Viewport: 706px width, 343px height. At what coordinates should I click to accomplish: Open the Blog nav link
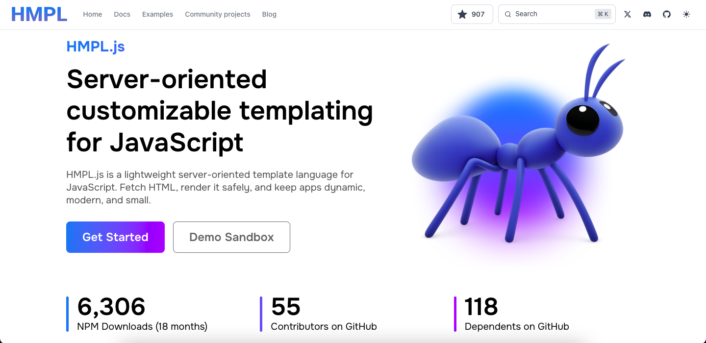[269, 14]
